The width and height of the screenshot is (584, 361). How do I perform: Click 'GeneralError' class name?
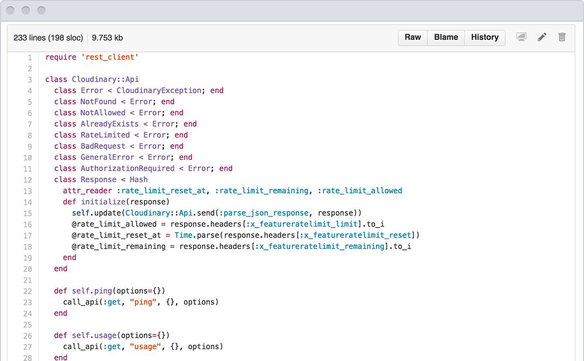tap(107, 158)
